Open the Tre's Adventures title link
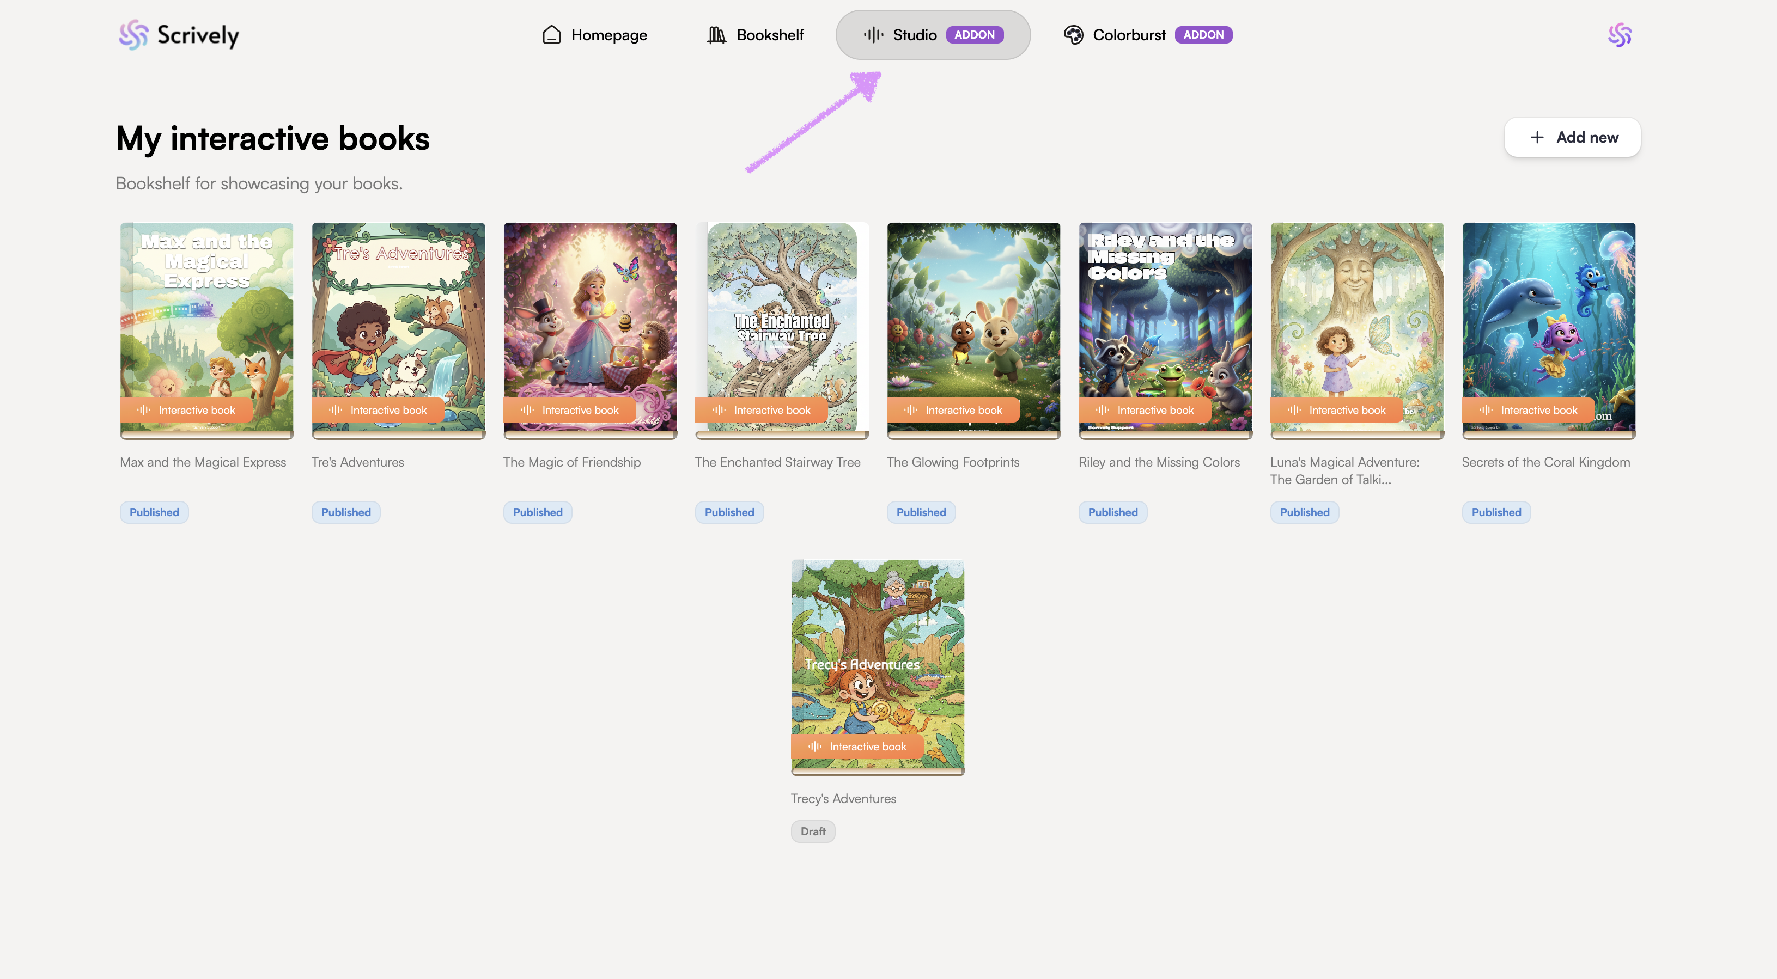 357,462
